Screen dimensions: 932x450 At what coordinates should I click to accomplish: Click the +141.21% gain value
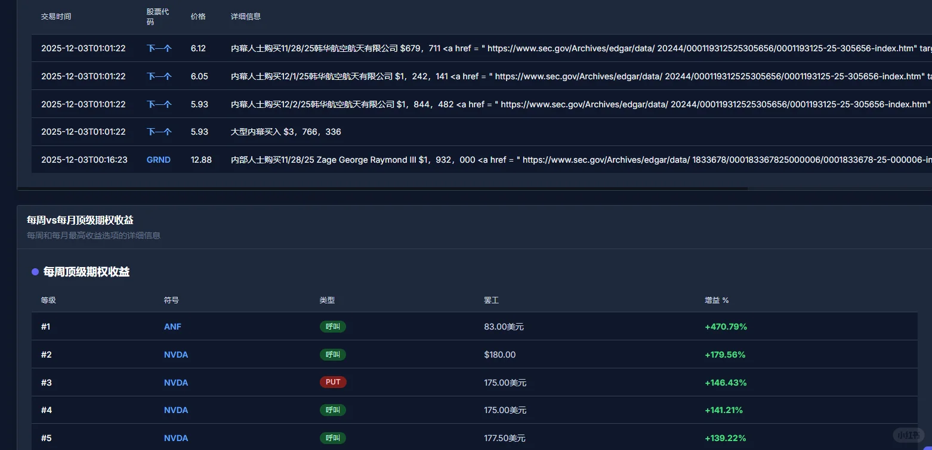[x=724, y=410]
